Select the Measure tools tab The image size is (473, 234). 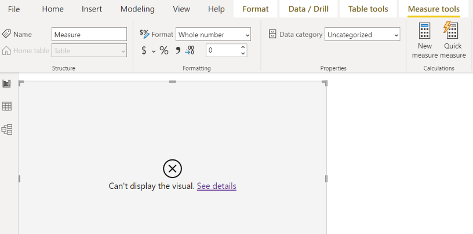pos(434,9)
